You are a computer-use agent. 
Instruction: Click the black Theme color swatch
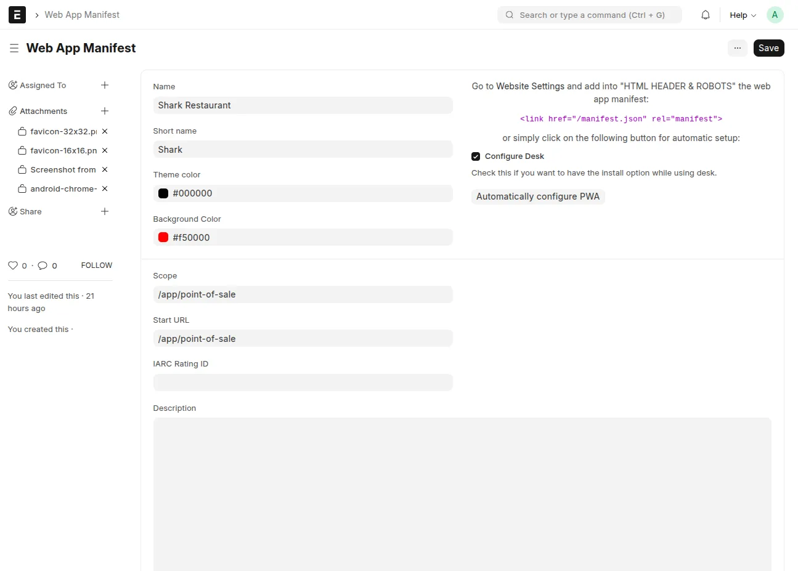coord(163,193)
